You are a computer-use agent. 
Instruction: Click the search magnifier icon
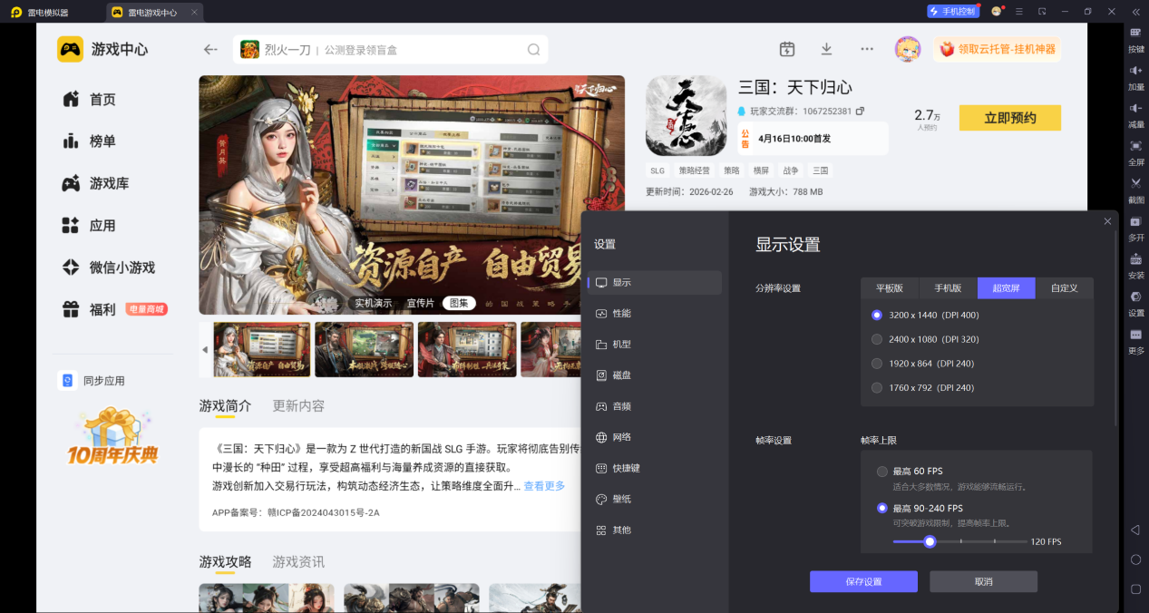click(534, 50)
